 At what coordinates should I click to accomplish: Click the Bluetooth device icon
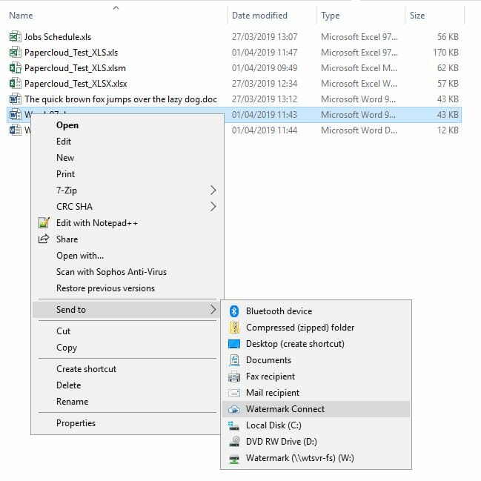234,311
